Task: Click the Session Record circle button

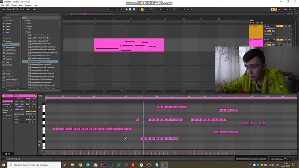Action: (x=151, y=9)
